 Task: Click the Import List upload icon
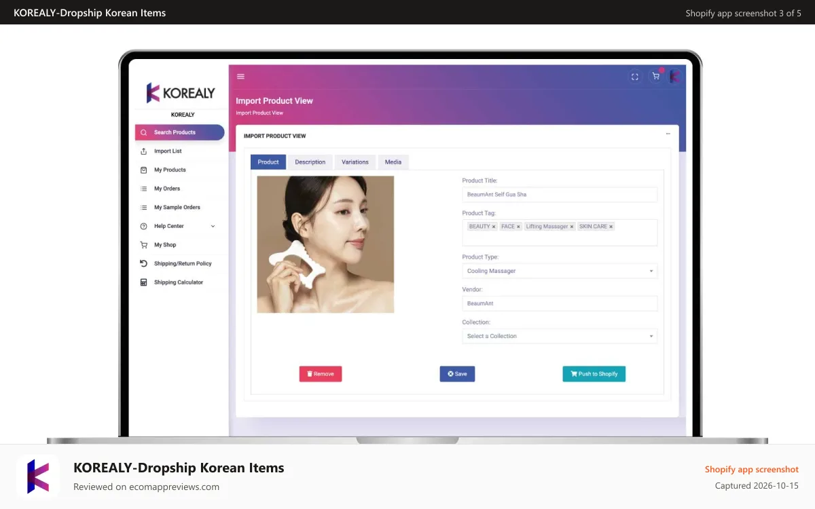[143, 151]
